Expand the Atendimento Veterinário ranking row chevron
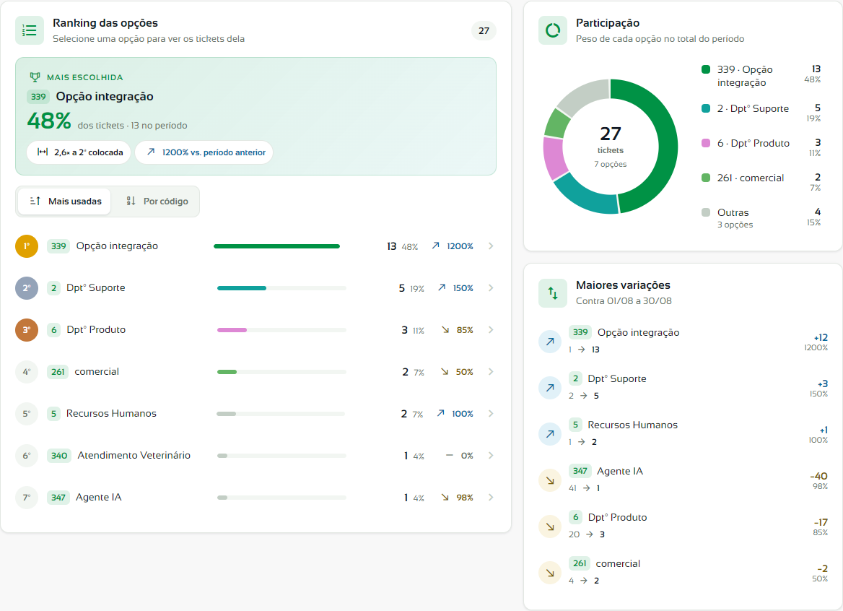 tap(491, 456)
